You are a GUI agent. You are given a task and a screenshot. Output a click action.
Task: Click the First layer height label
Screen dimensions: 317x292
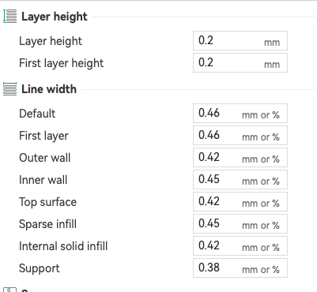click(x=62, y=63)
